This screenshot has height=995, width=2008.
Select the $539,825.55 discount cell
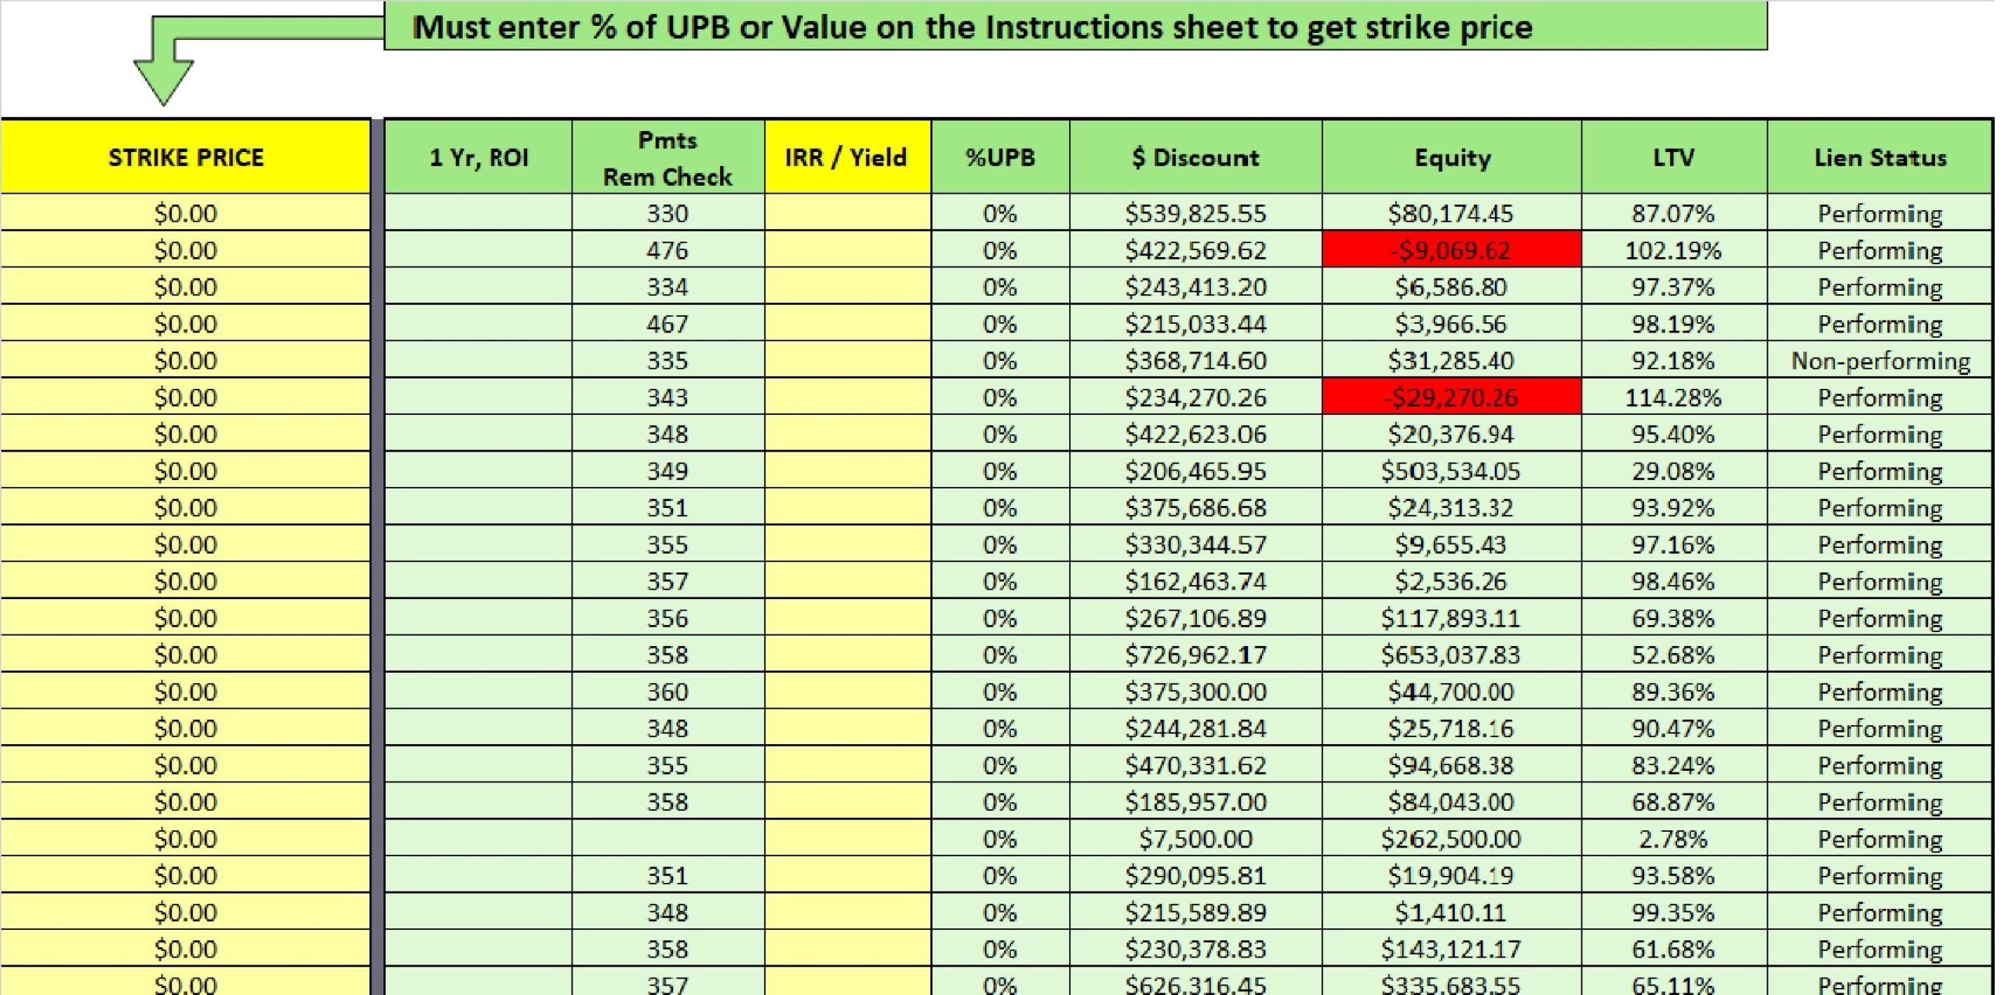click(1195, 213)
